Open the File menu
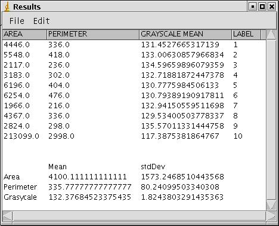This screenshot has width=279, height=226. tap(17, 21)
